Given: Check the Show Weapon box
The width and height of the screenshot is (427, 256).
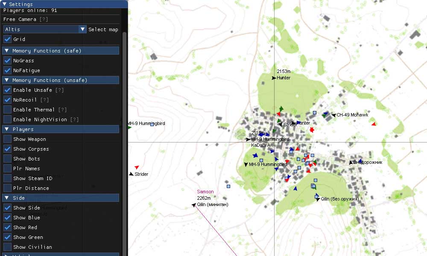Looking at the screenshot, I should (7, 139).
